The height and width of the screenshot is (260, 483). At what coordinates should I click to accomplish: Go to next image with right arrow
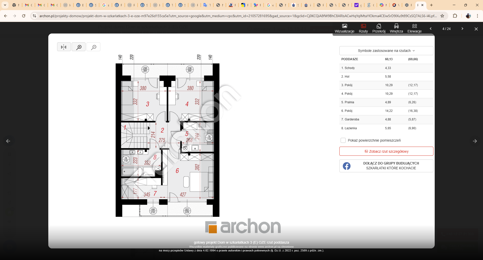tap(475, 141)
